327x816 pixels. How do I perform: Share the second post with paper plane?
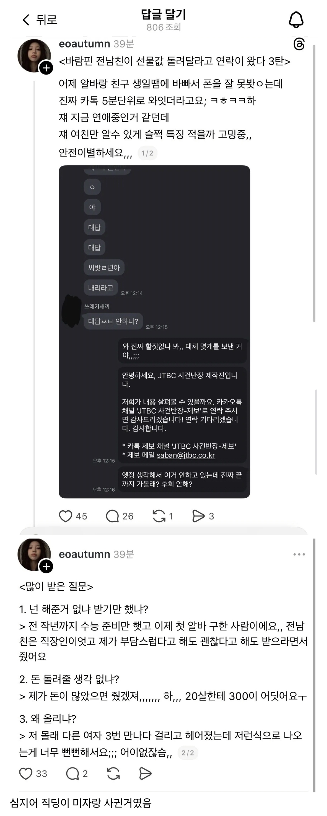pos(145,774)
